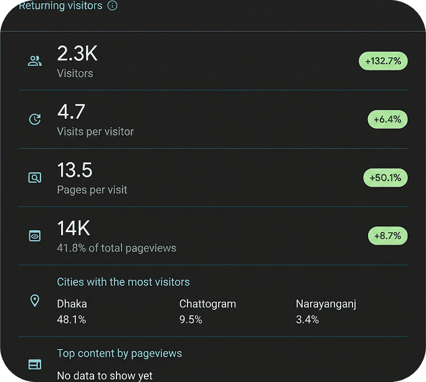Select the +6.4% change badge
Screen dimensions: 426x382
pos(387,119)
